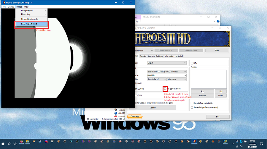This screenshot has height=149, width=267.
Task: Click blue help icon in HoMM 3 Complete window
Action: (218, 21)
